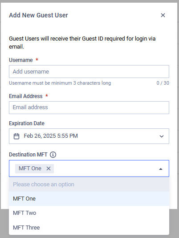Select MFT Two from the dropdown list

(89, 213)
